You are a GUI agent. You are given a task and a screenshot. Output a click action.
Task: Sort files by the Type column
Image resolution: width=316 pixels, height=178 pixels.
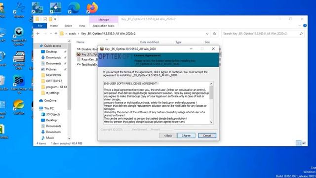pos(178,42)
